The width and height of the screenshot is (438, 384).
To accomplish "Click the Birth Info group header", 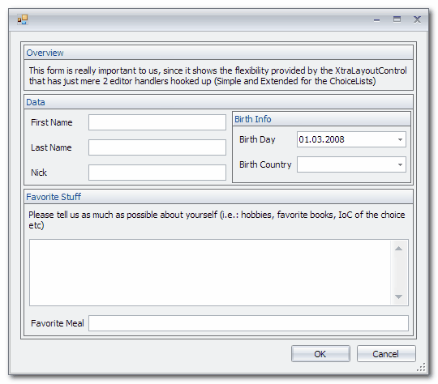I will 321,119.
